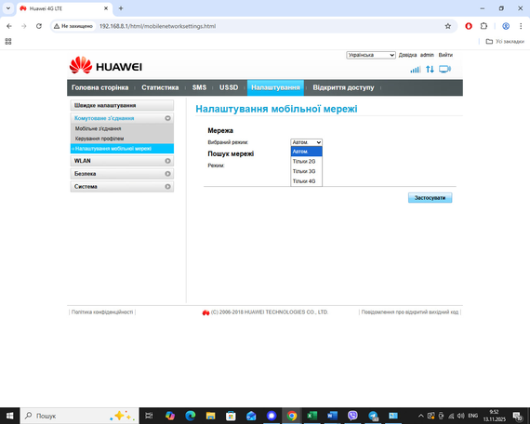The height and width of the screenshot is (424, 530).
Task: Open the Chrome profile icon
Action: [506, 26]
